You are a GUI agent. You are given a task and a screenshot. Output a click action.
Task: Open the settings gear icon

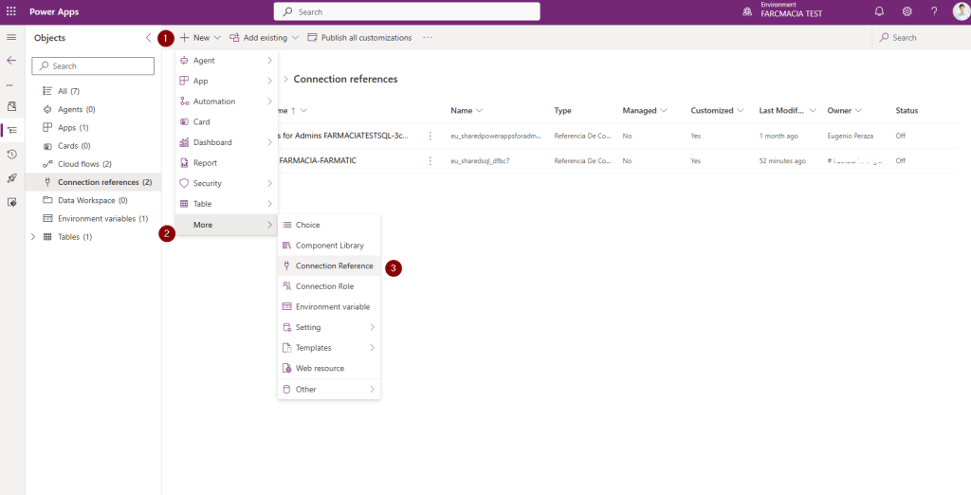click(907, 11)
